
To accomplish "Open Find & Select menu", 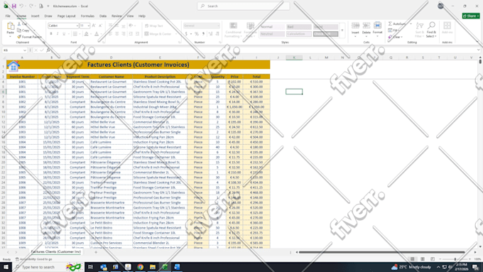I will click(x=431, y=30).
